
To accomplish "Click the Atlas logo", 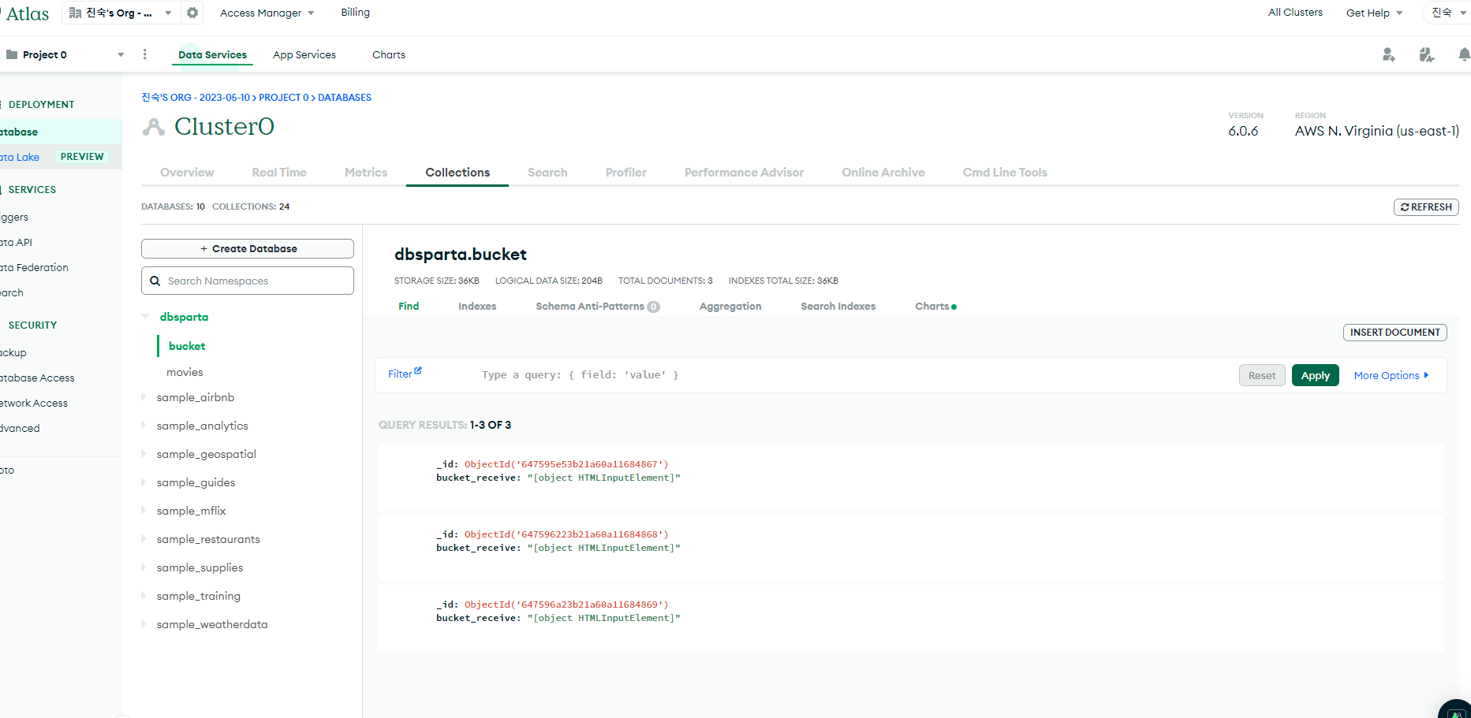I will [26, 13].
